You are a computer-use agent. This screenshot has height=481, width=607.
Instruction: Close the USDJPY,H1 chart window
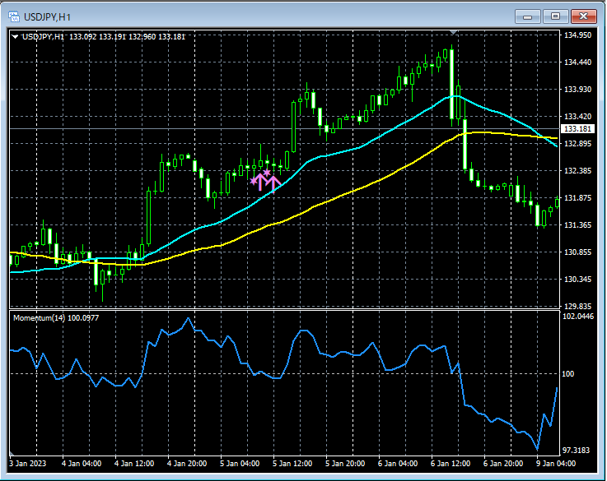click(x=583, y=16)
